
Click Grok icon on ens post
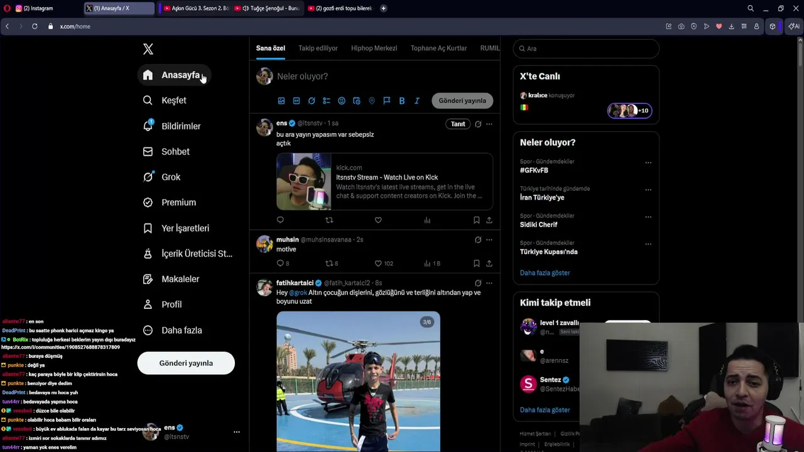click(478, 124)
